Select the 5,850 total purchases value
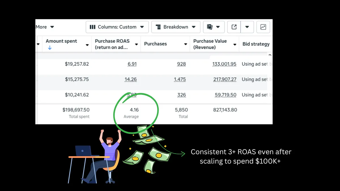Image resolution: width=340 pixels, height=191 pixels. 181,110
